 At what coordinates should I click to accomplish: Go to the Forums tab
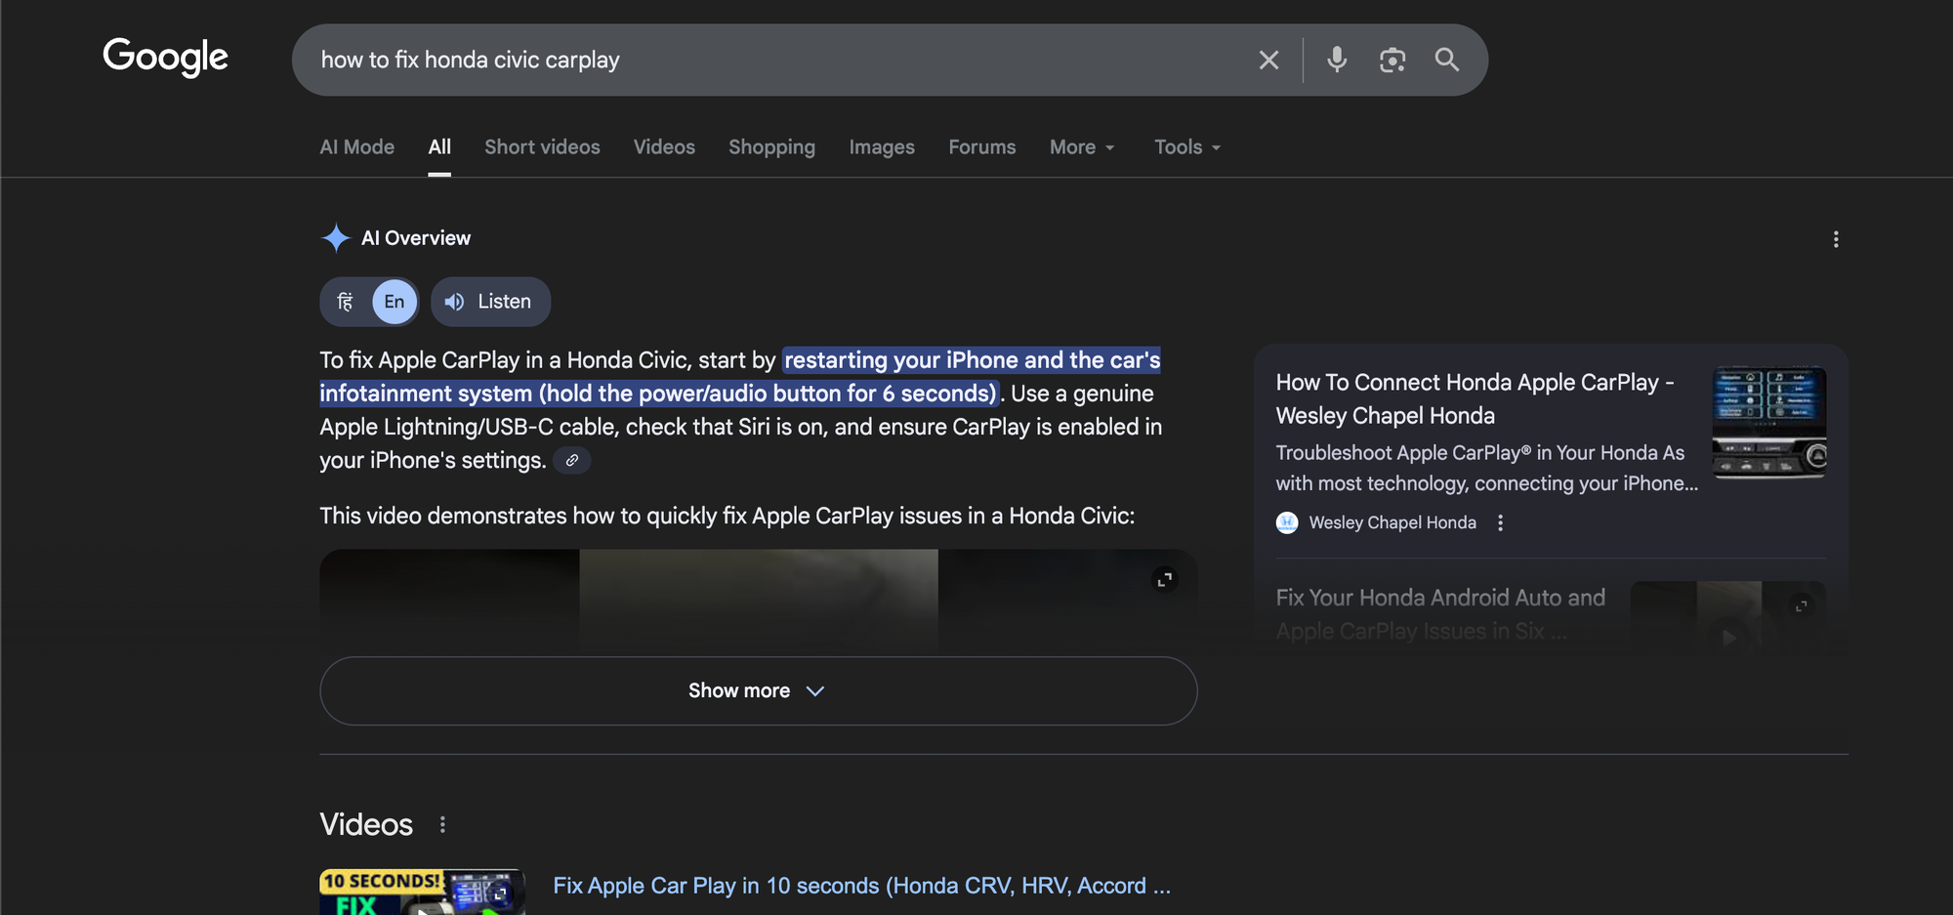(x=981, y=147)
